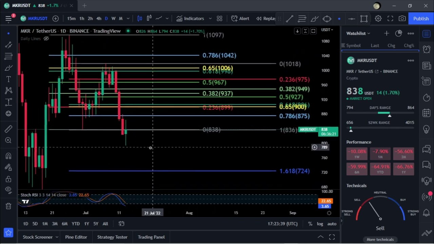Toggle magnet mode

coord(8,156)
